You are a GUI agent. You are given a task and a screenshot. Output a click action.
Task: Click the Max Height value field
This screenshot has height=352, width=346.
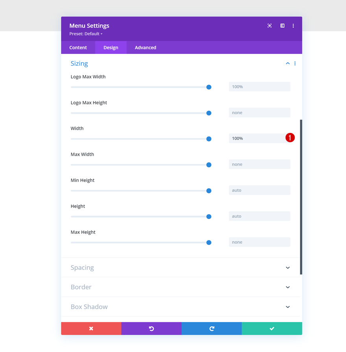tap(259, 242)
